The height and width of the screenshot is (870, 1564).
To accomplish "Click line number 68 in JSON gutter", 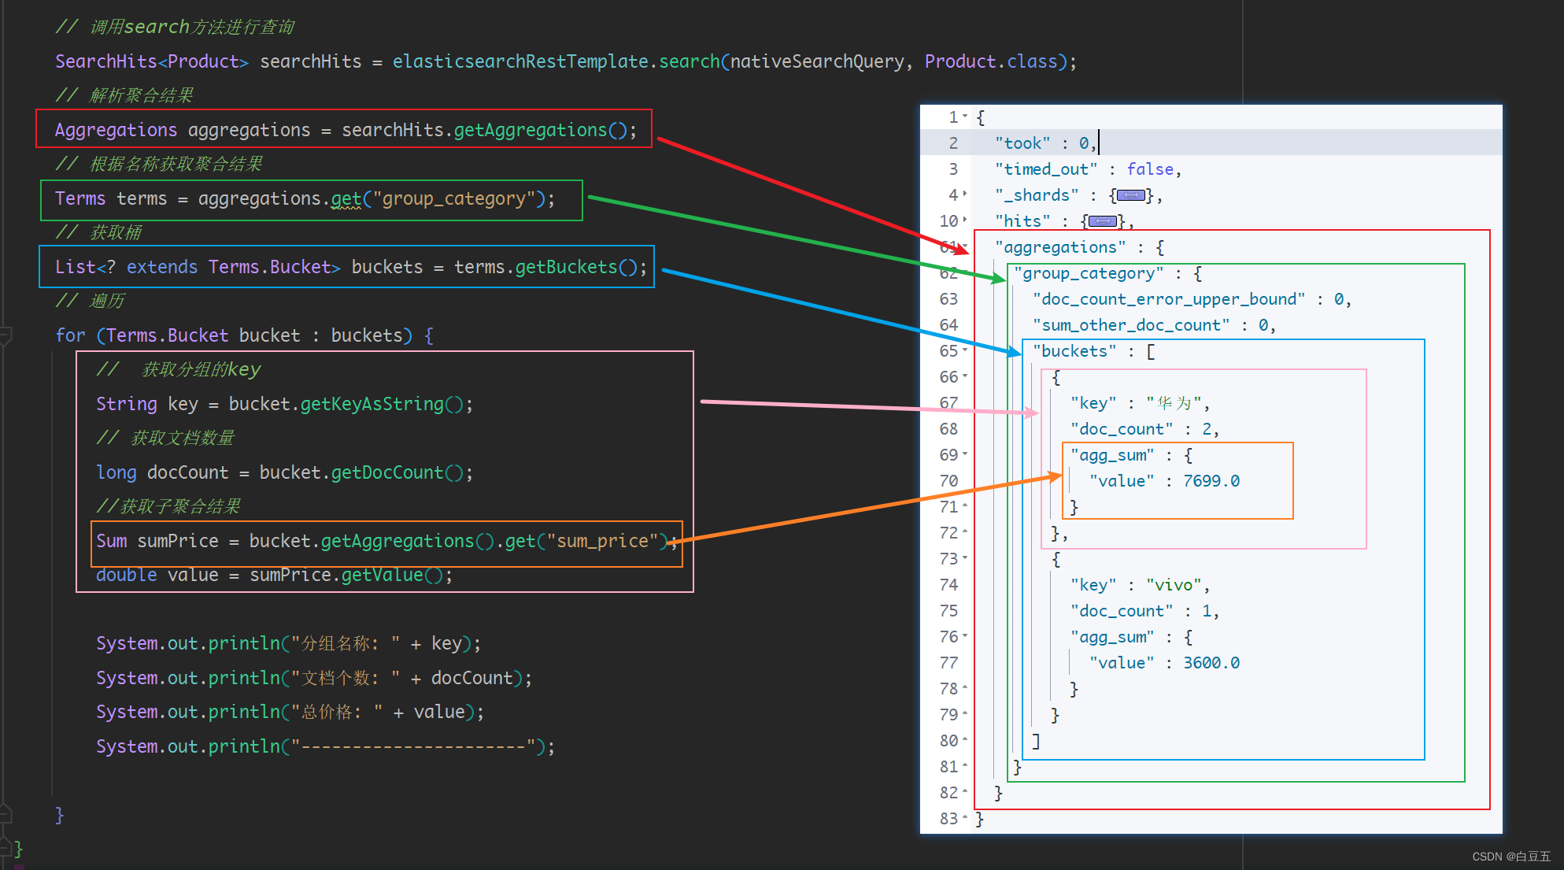I will pos(948,429).
